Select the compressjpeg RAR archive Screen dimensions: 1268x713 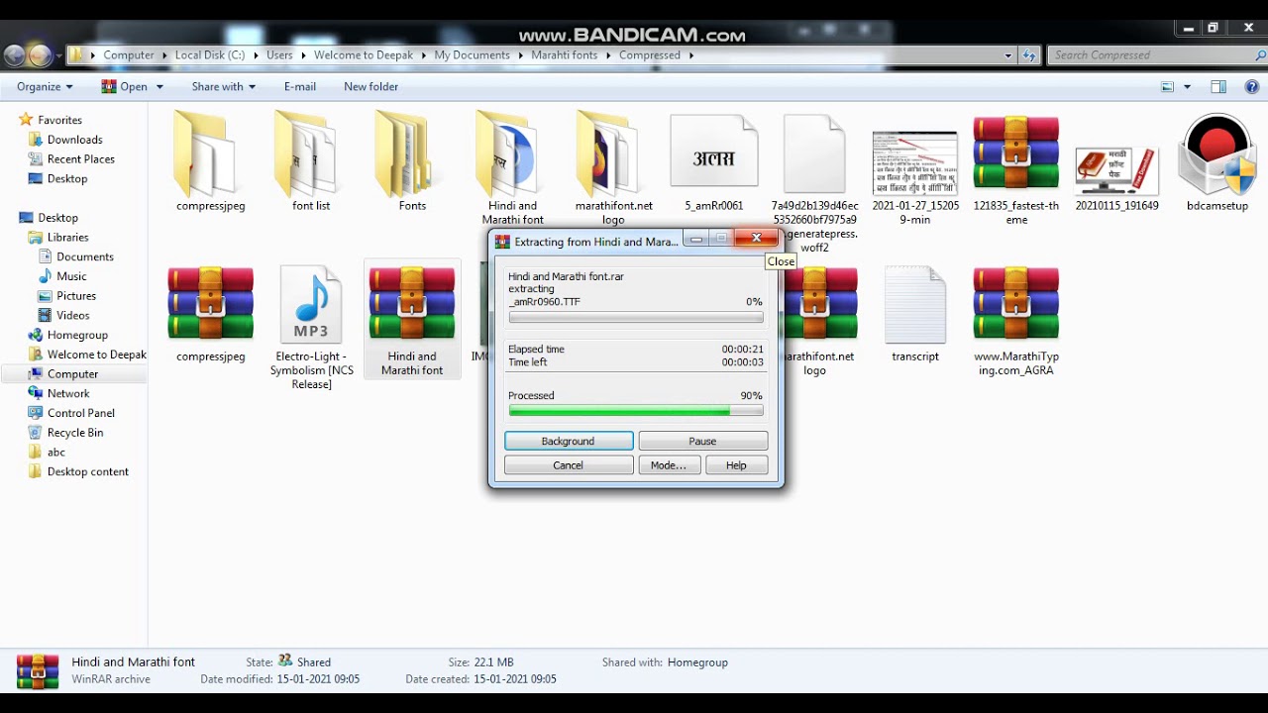[210, 304]
